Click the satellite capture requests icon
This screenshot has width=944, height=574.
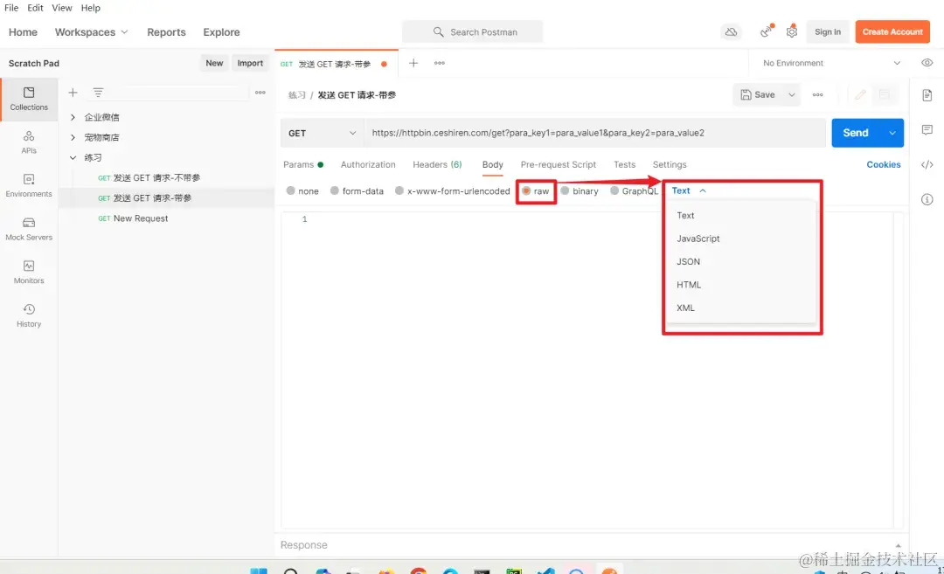767,31
